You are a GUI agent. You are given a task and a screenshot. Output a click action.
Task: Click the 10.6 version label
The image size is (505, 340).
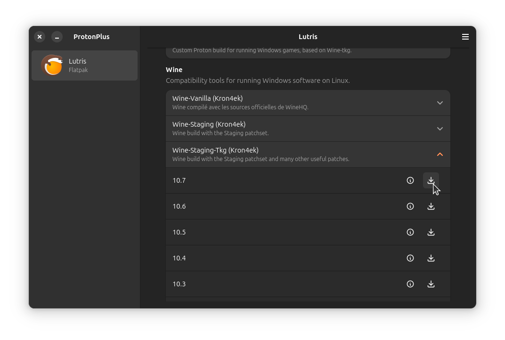coord(179,206)
